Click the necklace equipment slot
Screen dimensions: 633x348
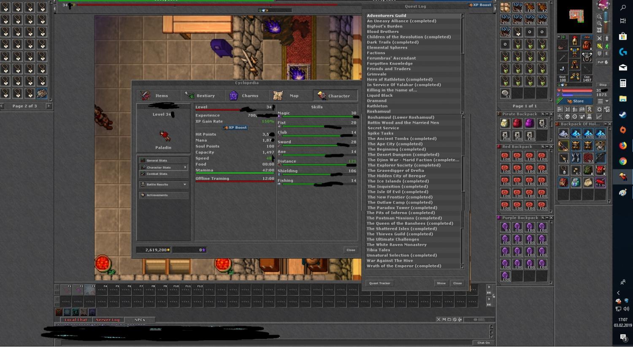click(x=563, y=44)
